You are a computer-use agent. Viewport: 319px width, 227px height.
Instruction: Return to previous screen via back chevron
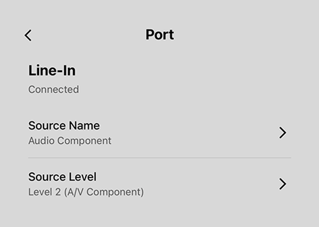click(x=28, y=35)
